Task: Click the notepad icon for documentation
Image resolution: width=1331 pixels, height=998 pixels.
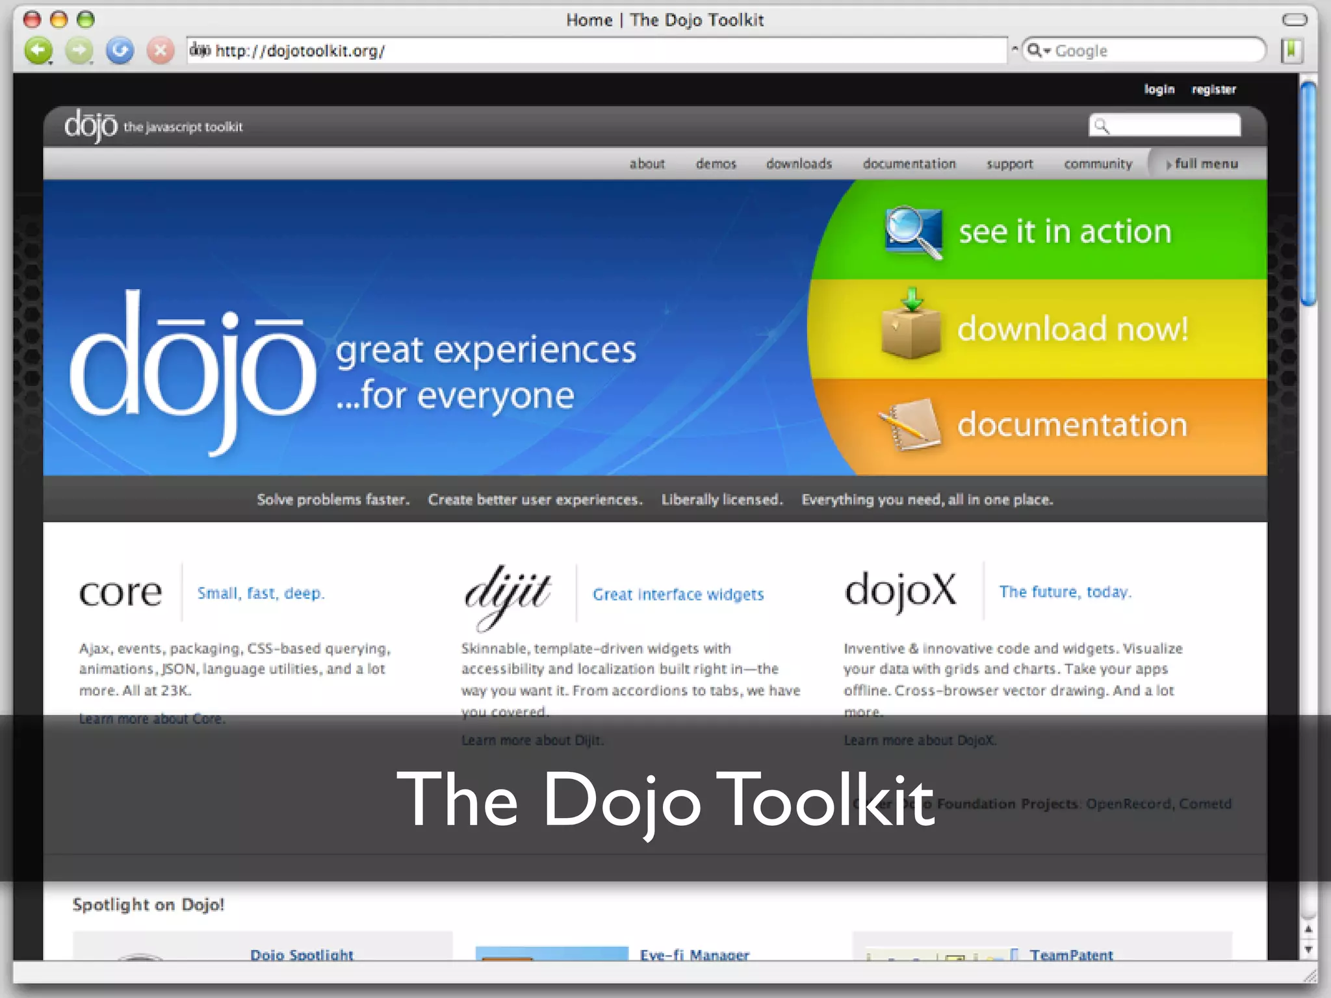Action: pyautogui.click(x=910, y=425)
